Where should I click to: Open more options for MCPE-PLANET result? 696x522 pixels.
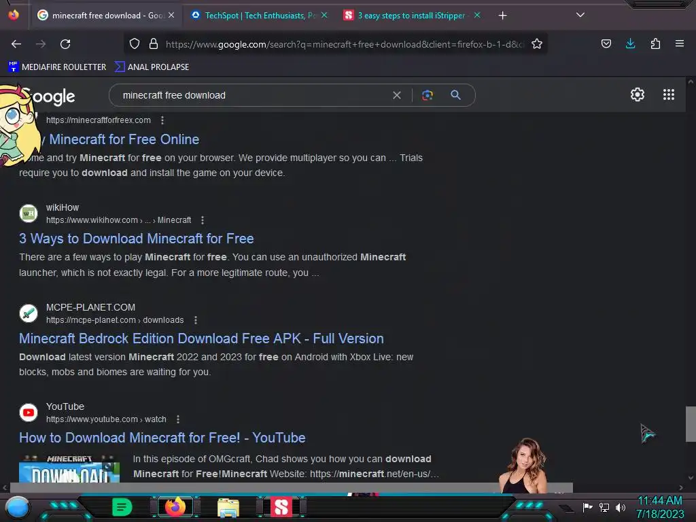pos(196,320)
